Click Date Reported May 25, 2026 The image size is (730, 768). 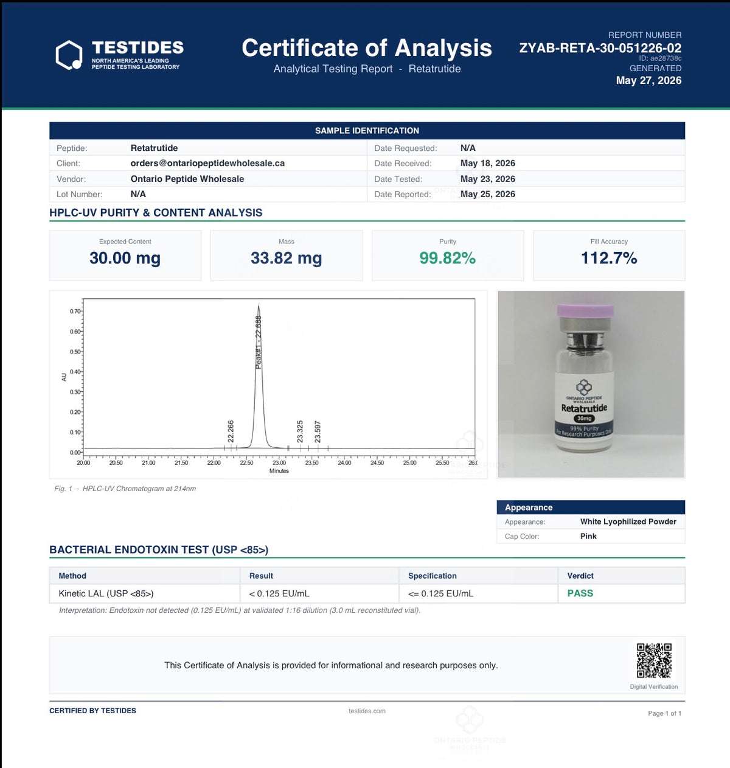pos(488,194)
